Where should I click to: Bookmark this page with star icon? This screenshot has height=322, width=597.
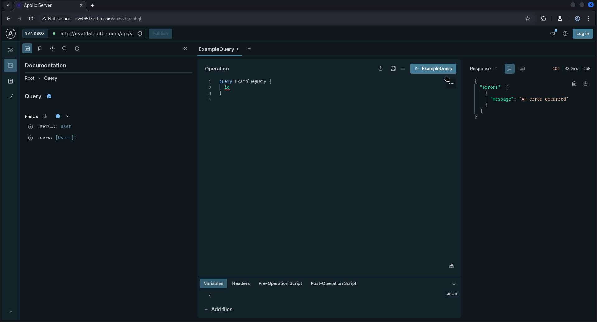coord(528,19)
